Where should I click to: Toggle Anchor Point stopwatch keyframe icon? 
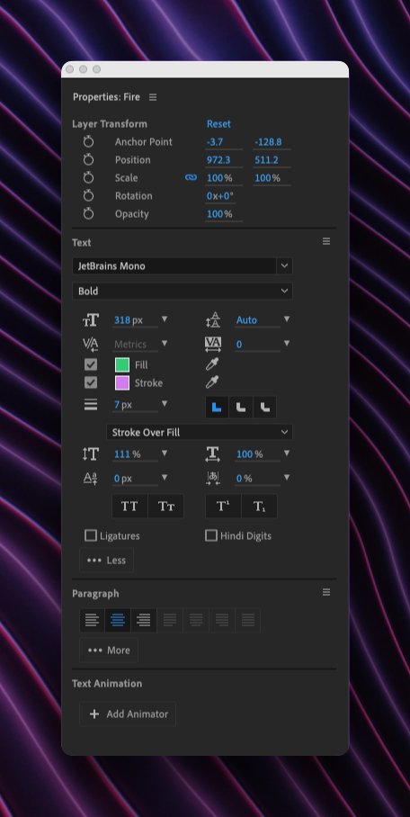[89, 142]
